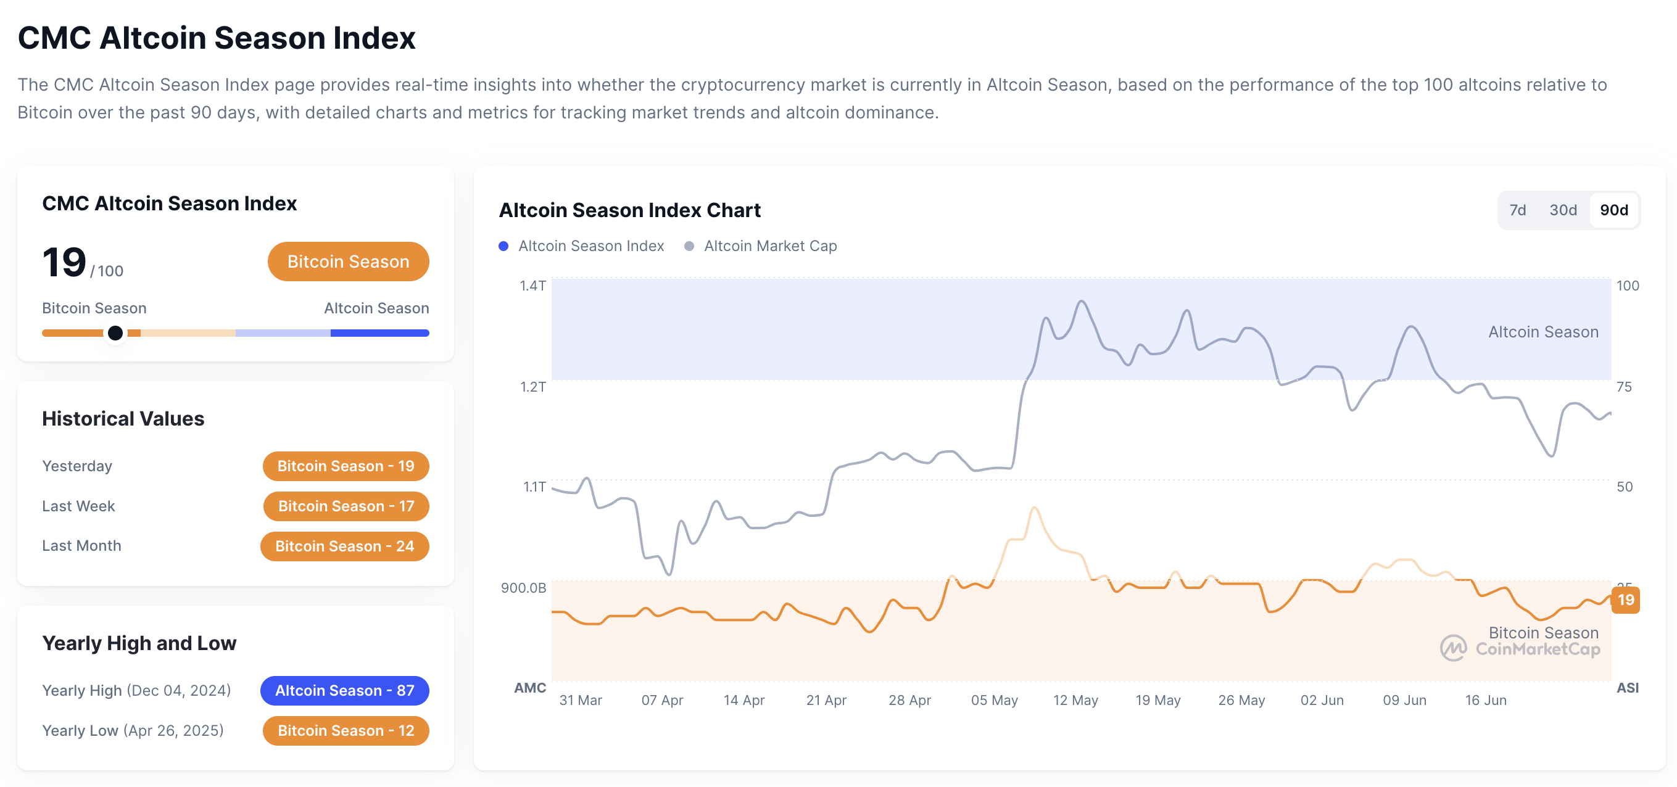Screen dimensions: 1677x787
Task: Click the Yearly Low Bitcoin Season - 12 badge
Action: coord(346,730)
